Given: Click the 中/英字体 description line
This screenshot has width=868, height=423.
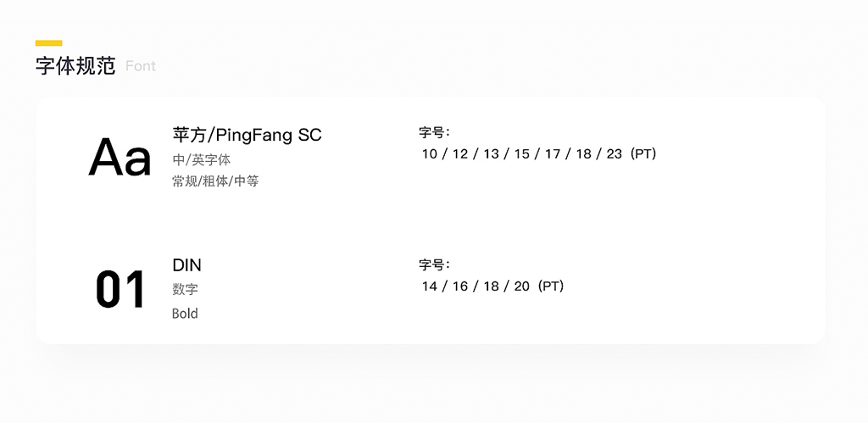Looking at the screenshot, I should click(202, 160).
